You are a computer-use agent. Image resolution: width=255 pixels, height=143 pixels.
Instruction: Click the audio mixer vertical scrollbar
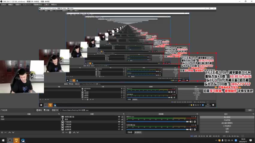(198, 121)
